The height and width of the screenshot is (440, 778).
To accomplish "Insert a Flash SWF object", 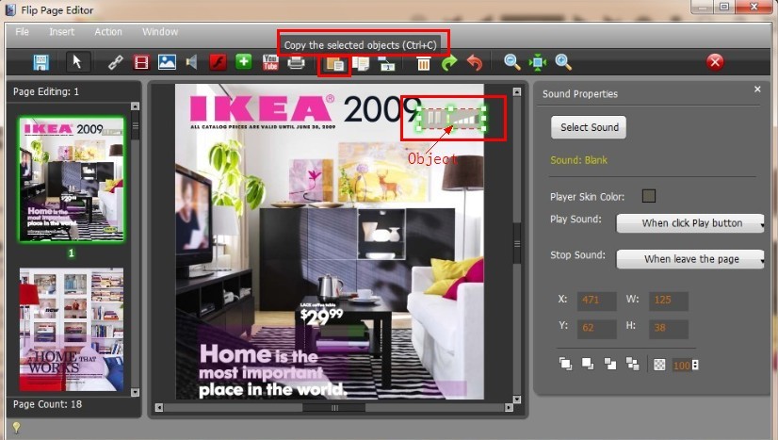I will pos(218,62).
